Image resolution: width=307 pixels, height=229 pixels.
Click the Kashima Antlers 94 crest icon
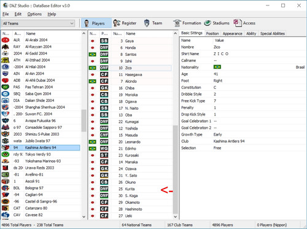click(x=6, y=147)
